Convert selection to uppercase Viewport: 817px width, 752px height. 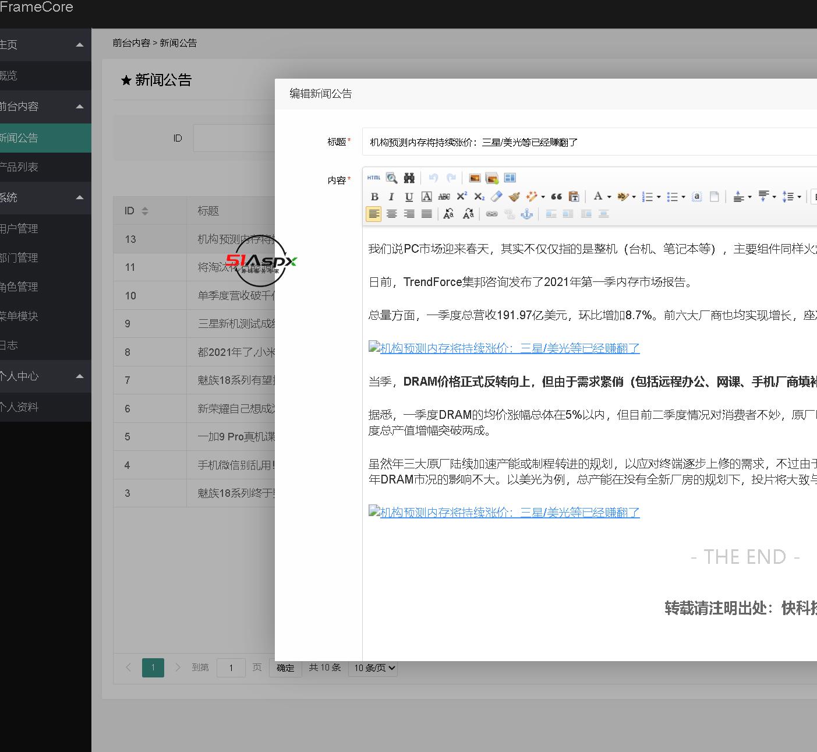point(448,214)
